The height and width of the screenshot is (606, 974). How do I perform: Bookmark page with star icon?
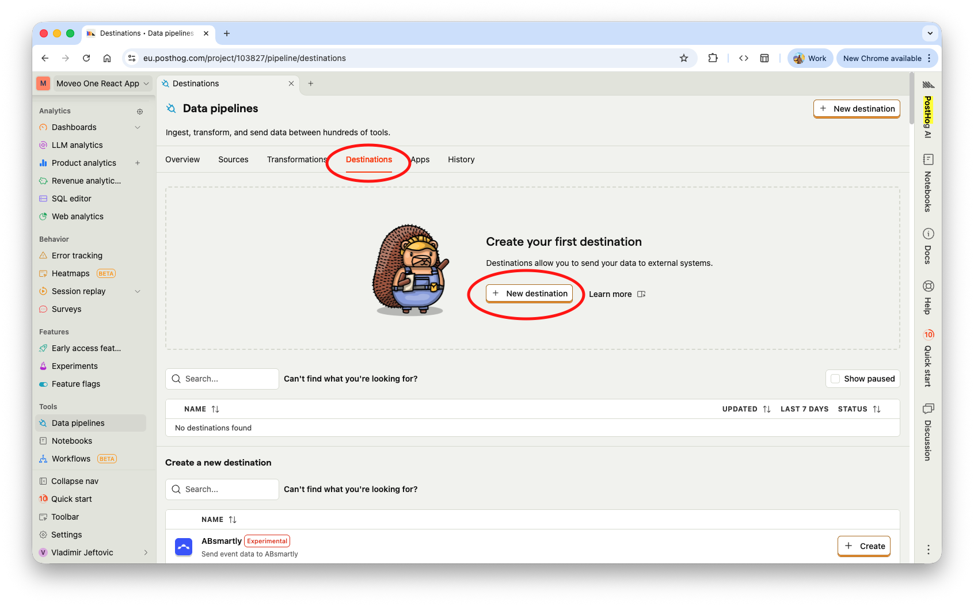point(684,58)
